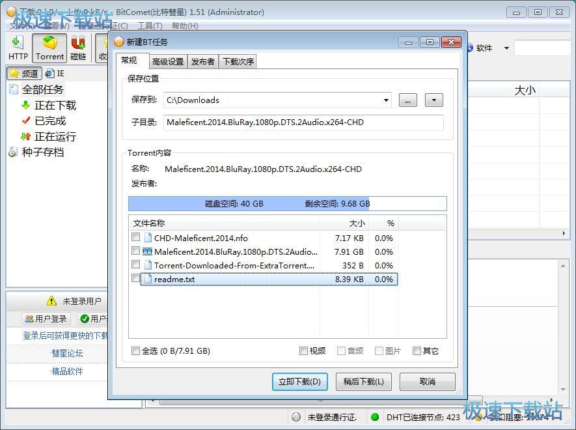
Task: Click the 大小 column header in main task list
Action: pos(525,90)
